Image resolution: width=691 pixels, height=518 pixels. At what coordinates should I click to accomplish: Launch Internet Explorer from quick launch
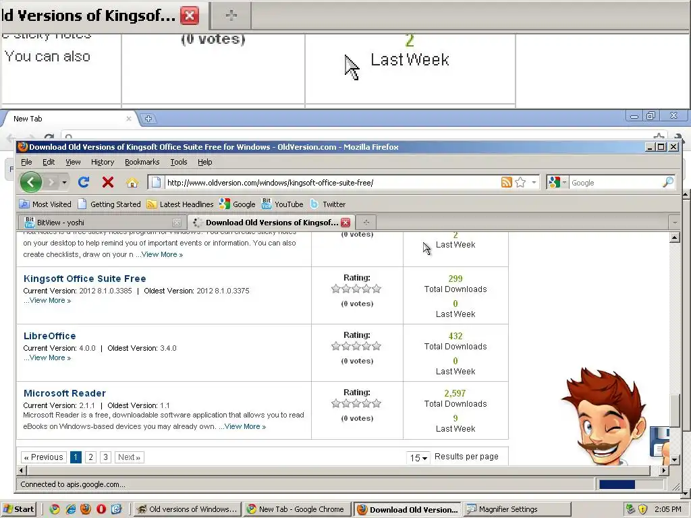70,509
